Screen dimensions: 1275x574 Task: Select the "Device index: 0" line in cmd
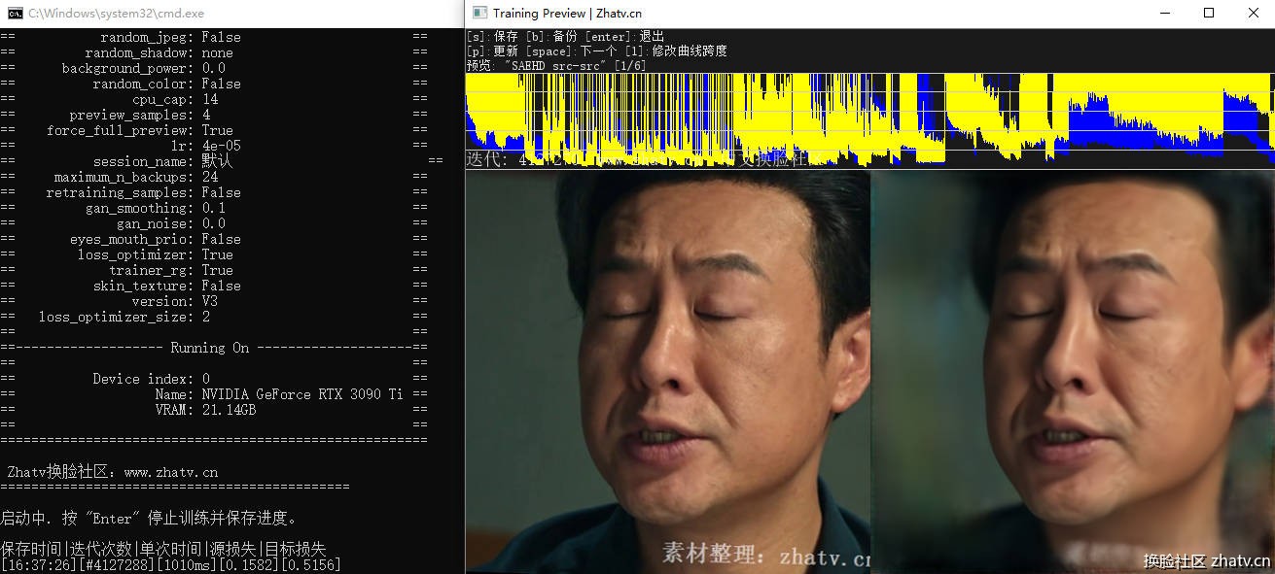click(x=151, y=379)
